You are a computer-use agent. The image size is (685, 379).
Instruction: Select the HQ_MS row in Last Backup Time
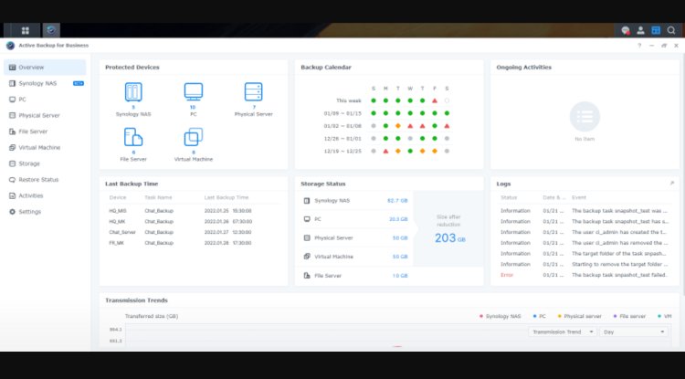click(x=193, y=210)
